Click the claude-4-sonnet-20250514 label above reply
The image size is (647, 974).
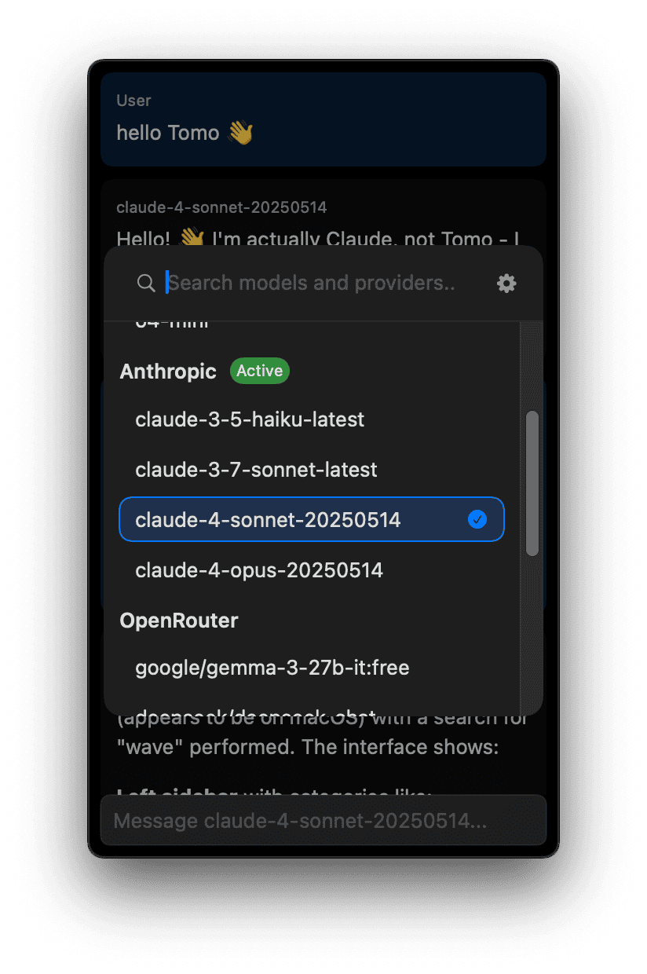pyautogui.click(x=221, y=207)
